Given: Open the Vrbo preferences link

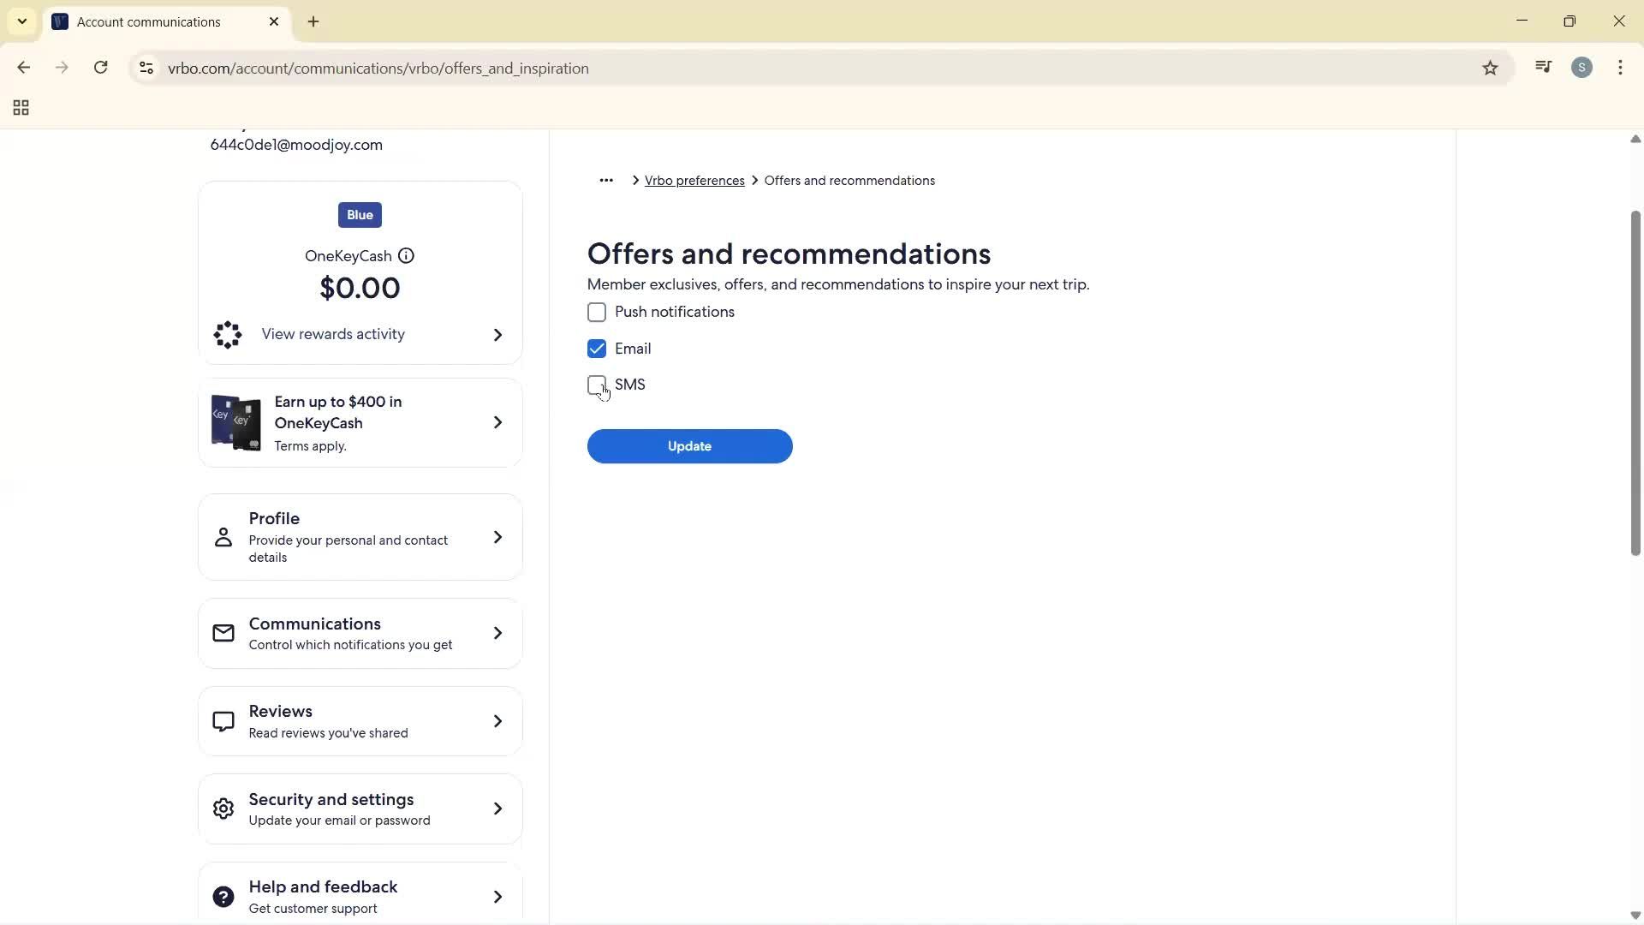Looking at the screenshot, I should tap(694, 180).
